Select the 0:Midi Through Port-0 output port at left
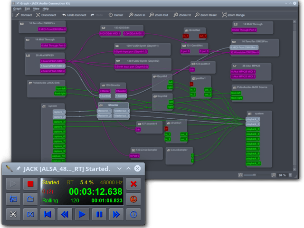304x228 pixels. click(x=53, y=46)
